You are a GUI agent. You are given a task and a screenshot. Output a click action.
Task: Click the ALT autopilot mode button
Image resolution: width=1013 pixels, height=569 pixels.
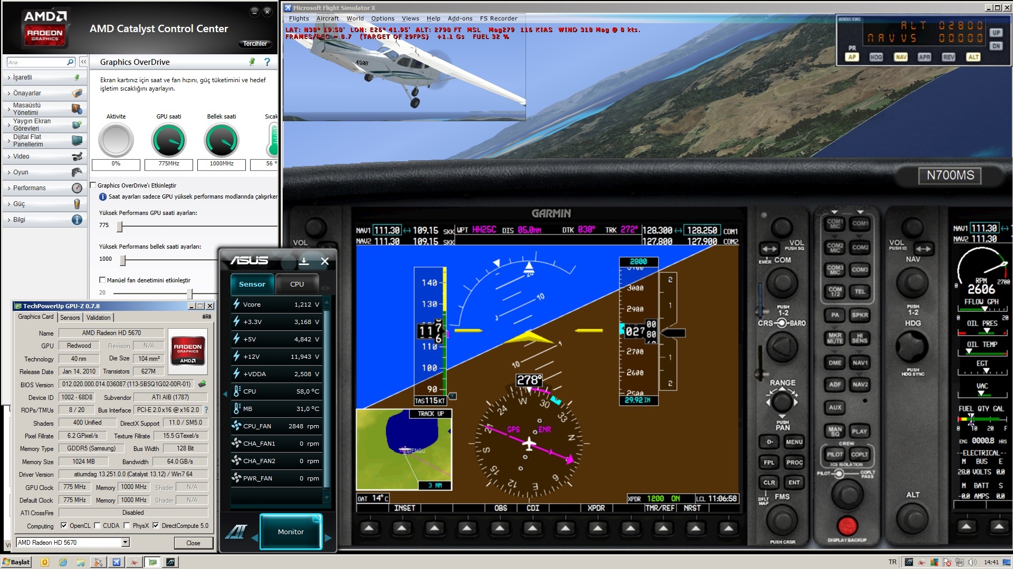click(x=973, y=57)
